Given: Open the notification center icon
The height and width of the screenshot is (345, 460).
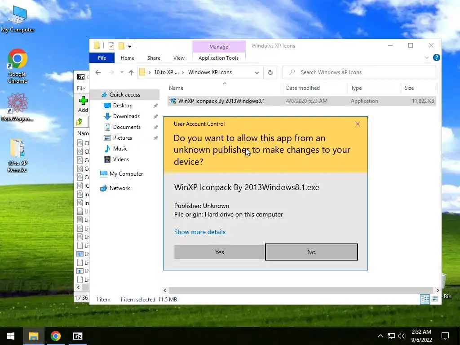Looking at the screenshot, I should (445, 336).
